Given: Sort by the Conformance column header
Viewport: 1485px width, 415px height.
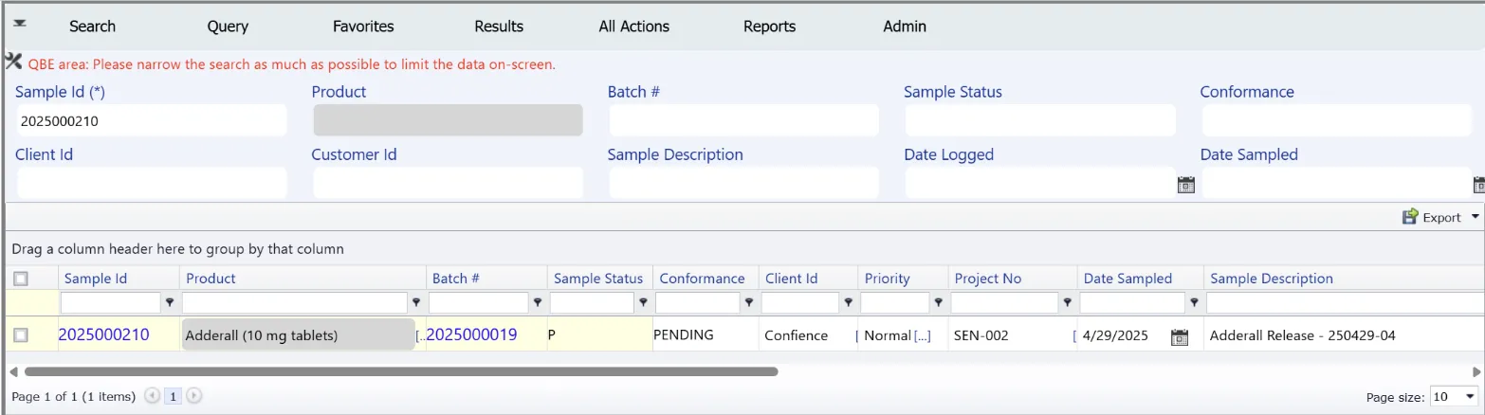Looking at the screenshot, I should tap(702, 279).
